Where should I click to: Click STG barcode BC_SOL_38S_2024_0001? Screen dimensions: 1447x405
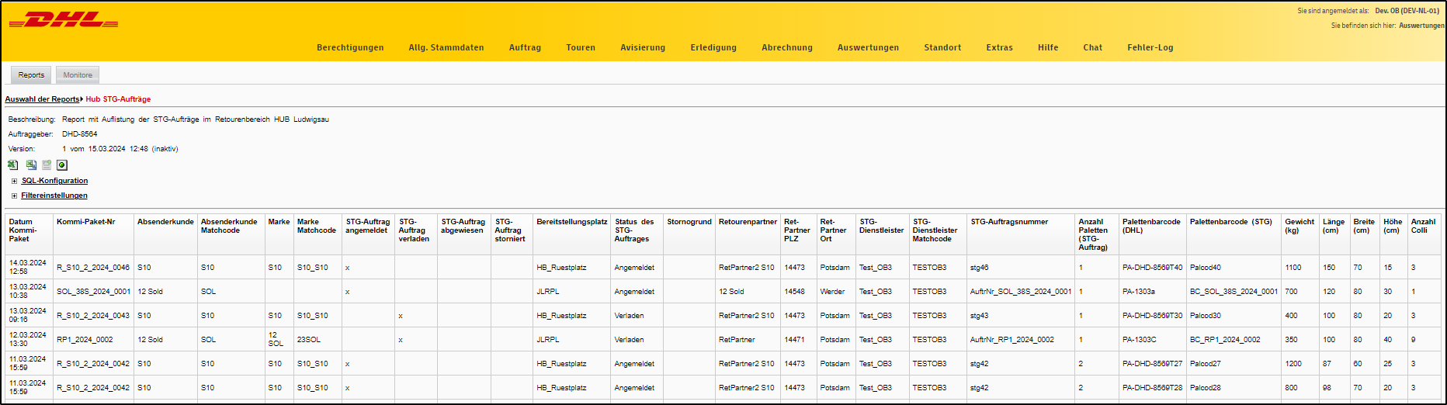(1234, 292)
